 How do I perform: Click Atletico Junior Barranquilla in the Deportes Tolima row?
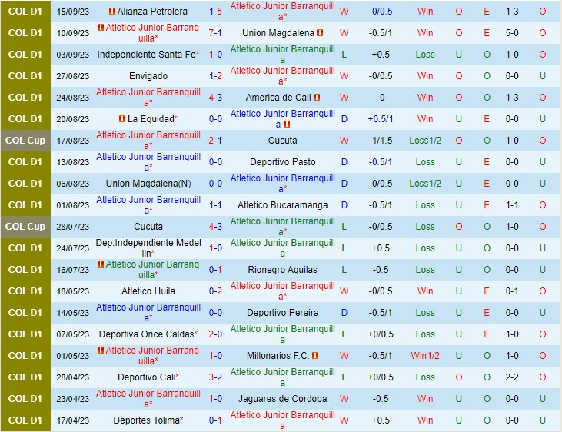(283, 420)
